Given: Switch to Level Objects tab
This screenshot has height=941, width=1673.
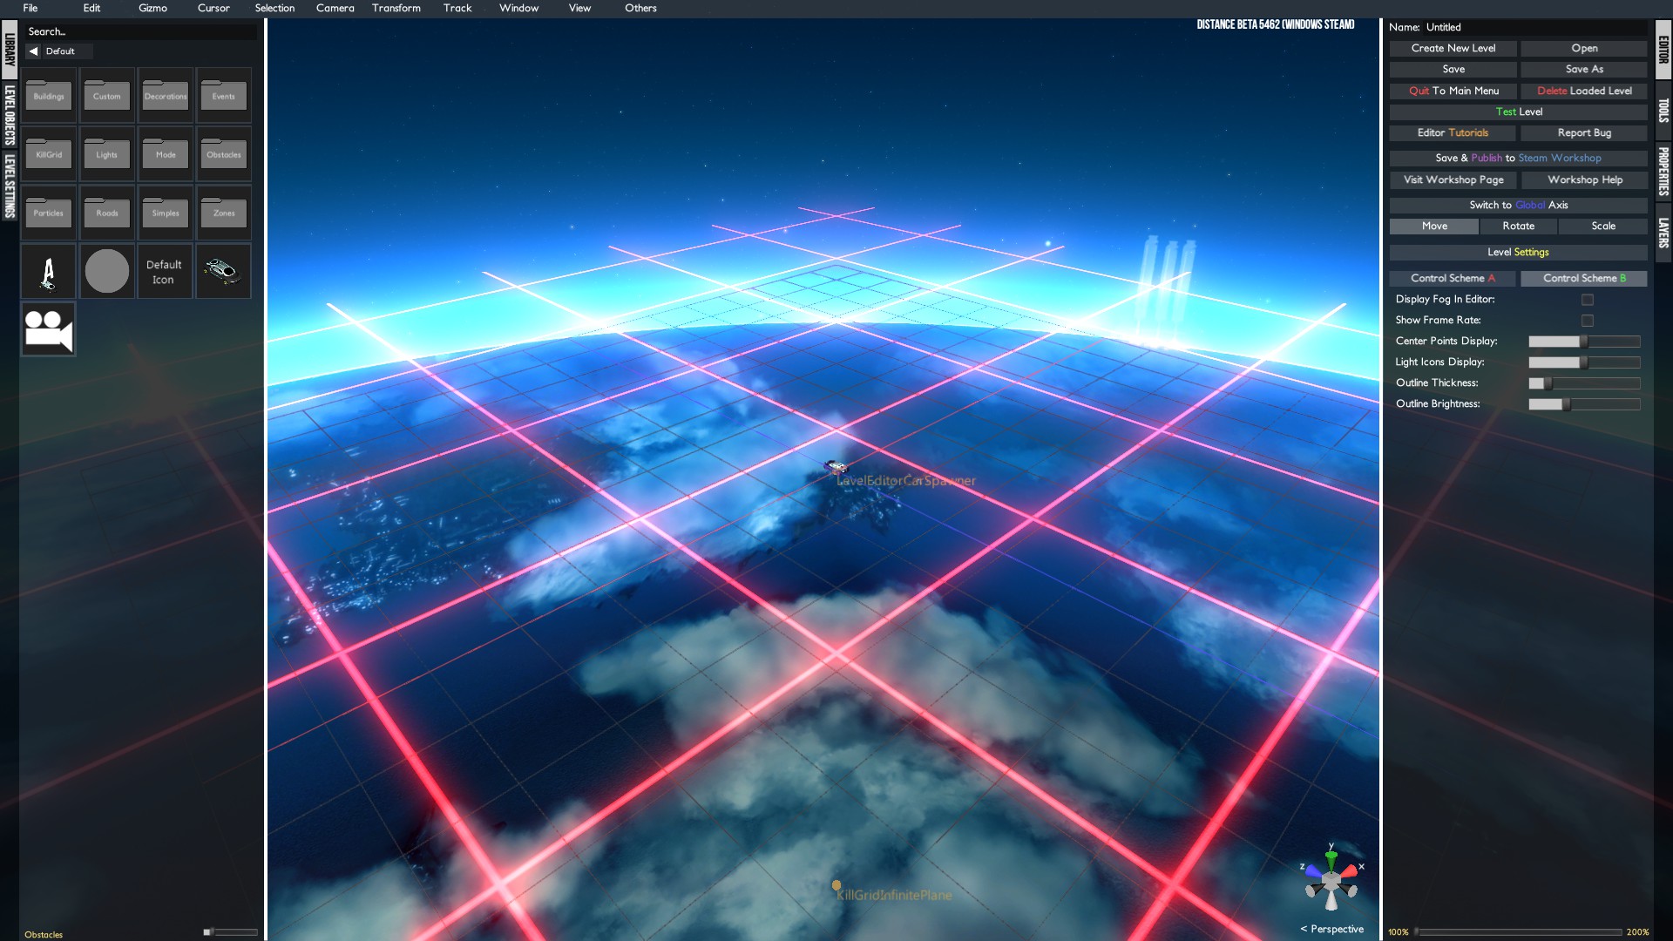Looking at the screenshot, I should [10, 114].
